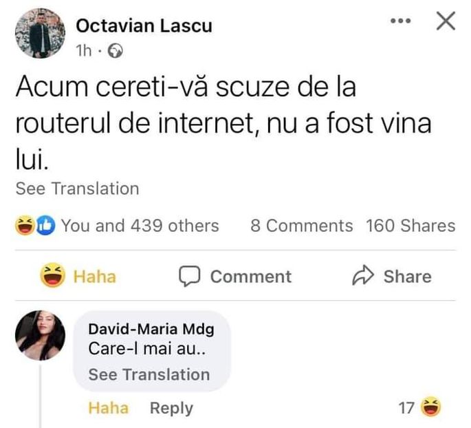Translate David-Maria Mdg's comment
The image size is (471, 428).
pyautogui.click(x=149, y=374)
